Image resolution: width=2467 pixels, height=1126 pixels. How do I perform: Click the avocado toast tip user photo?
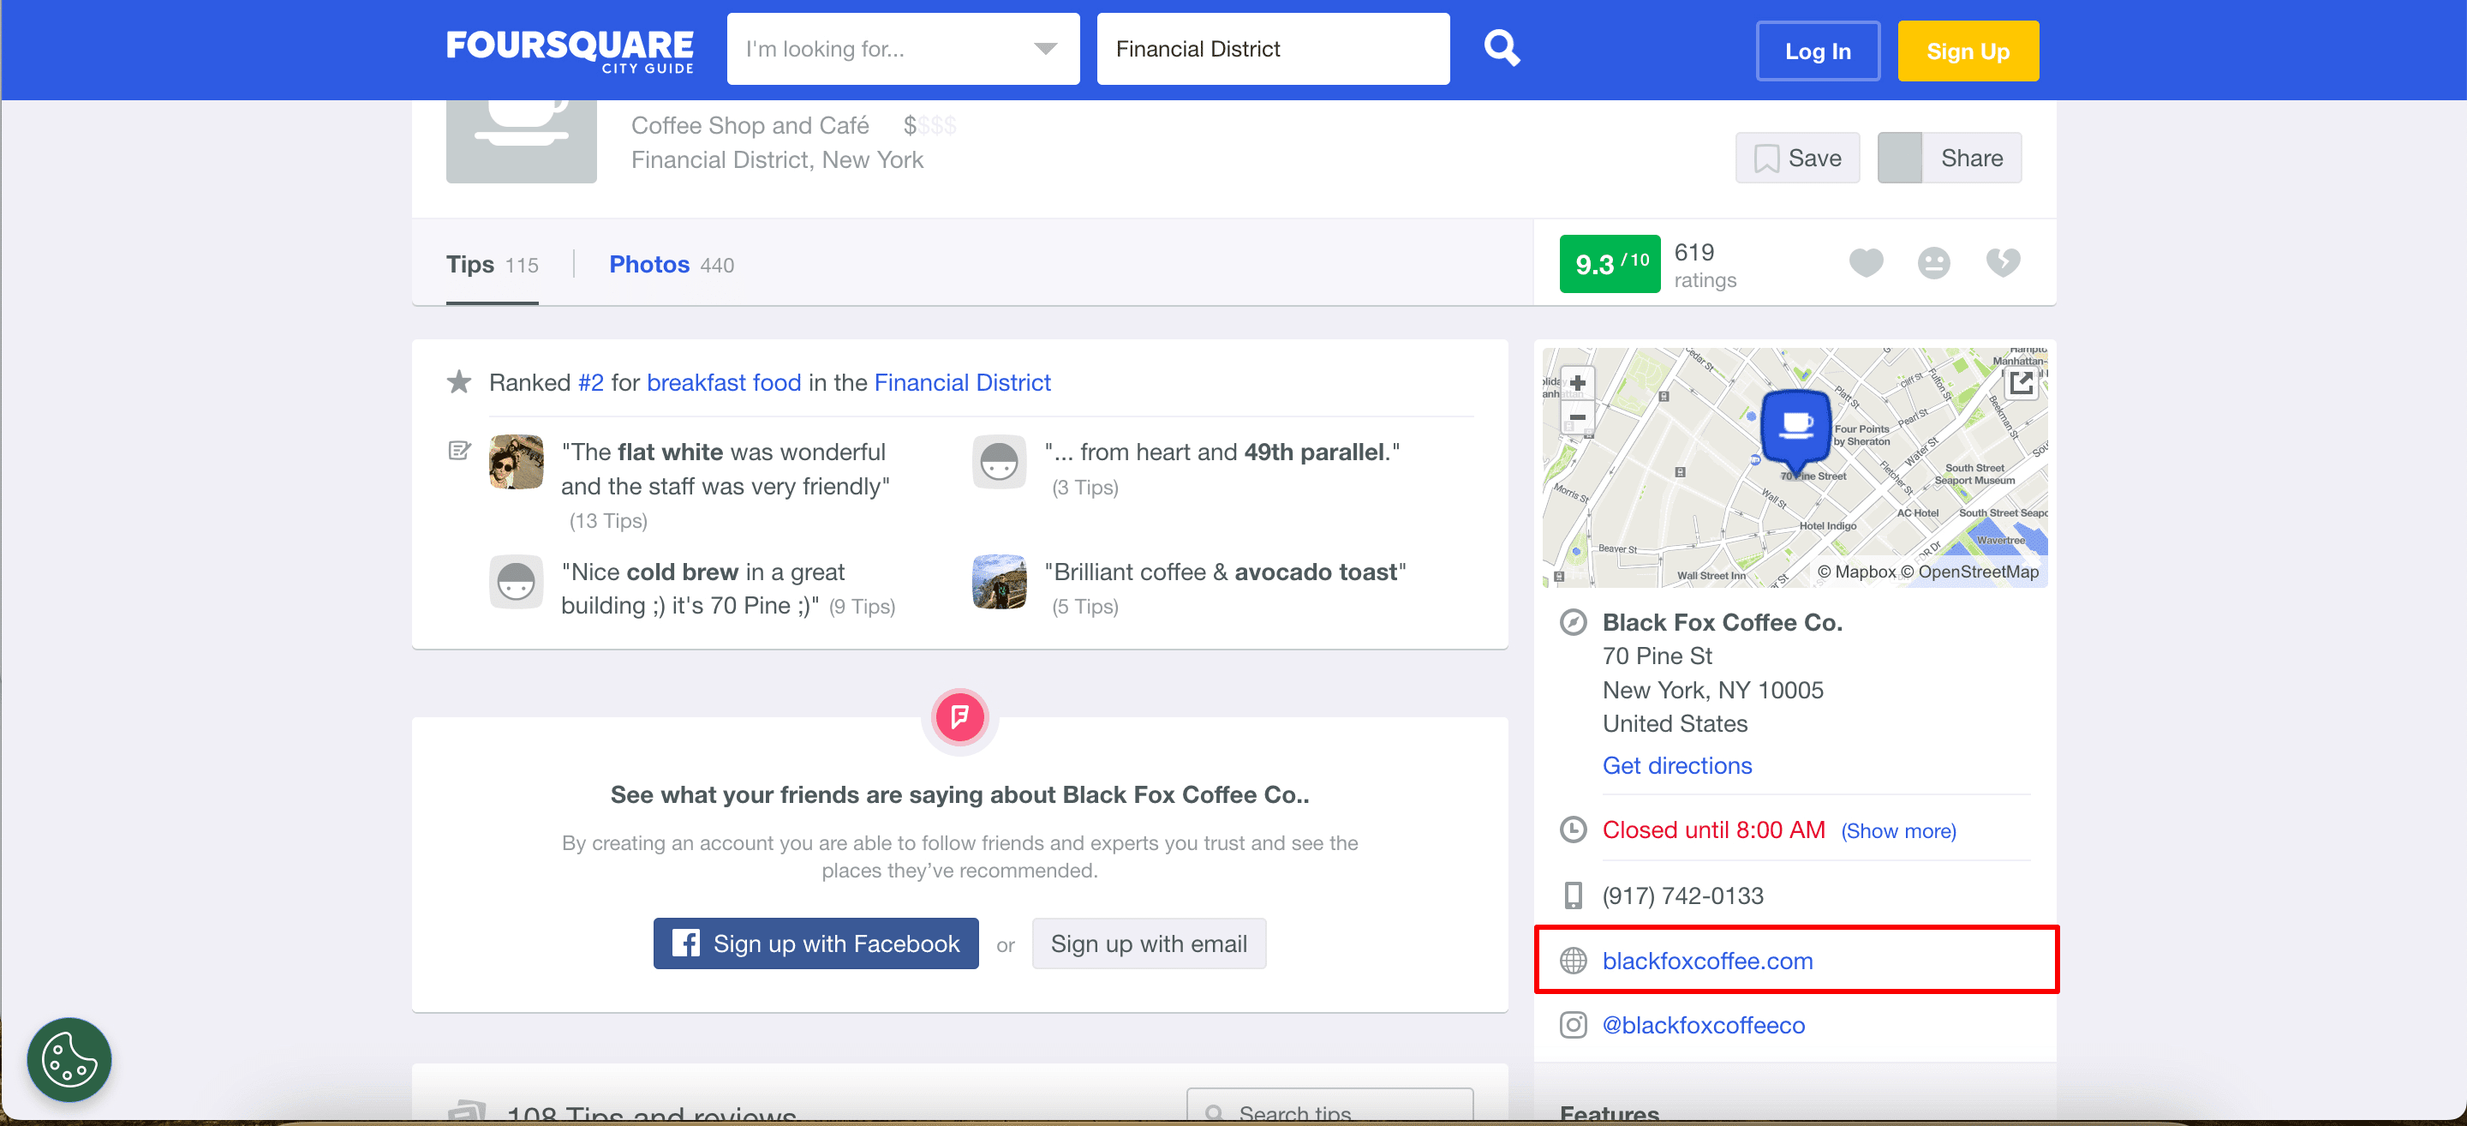pos(999,582)
